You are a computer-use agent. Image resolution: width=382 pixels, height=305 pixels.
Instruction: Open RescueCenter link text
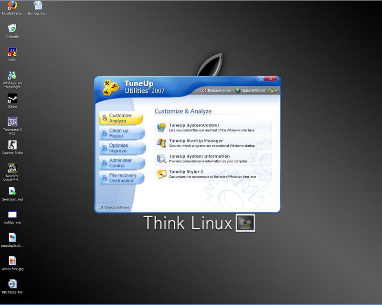[219, 91]
